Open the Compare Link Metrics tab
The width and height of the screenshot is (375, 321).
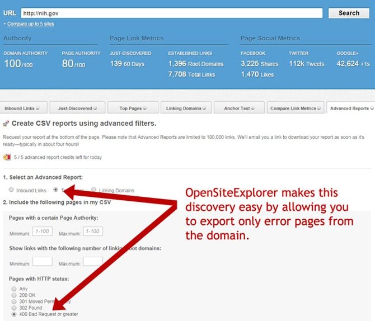[x=296, y=108]
